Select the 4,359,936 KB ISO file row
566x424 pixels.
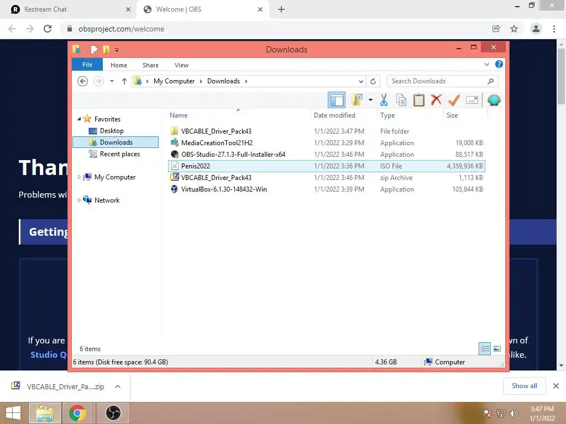point(326,166)
